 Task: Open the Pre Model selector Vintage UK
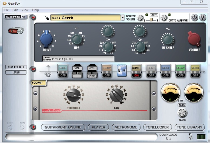[78, 59]
